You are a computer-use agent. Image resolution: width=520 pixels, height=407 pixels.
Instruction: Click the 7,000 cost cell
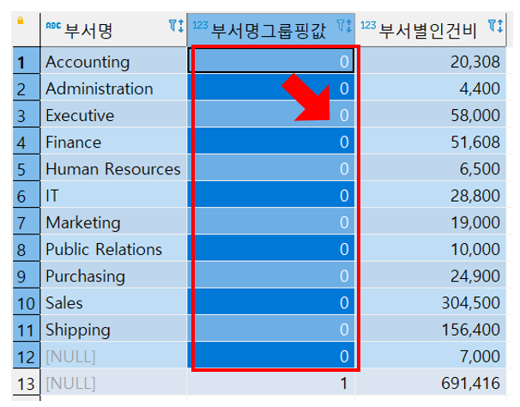click(x=431, y=355)
